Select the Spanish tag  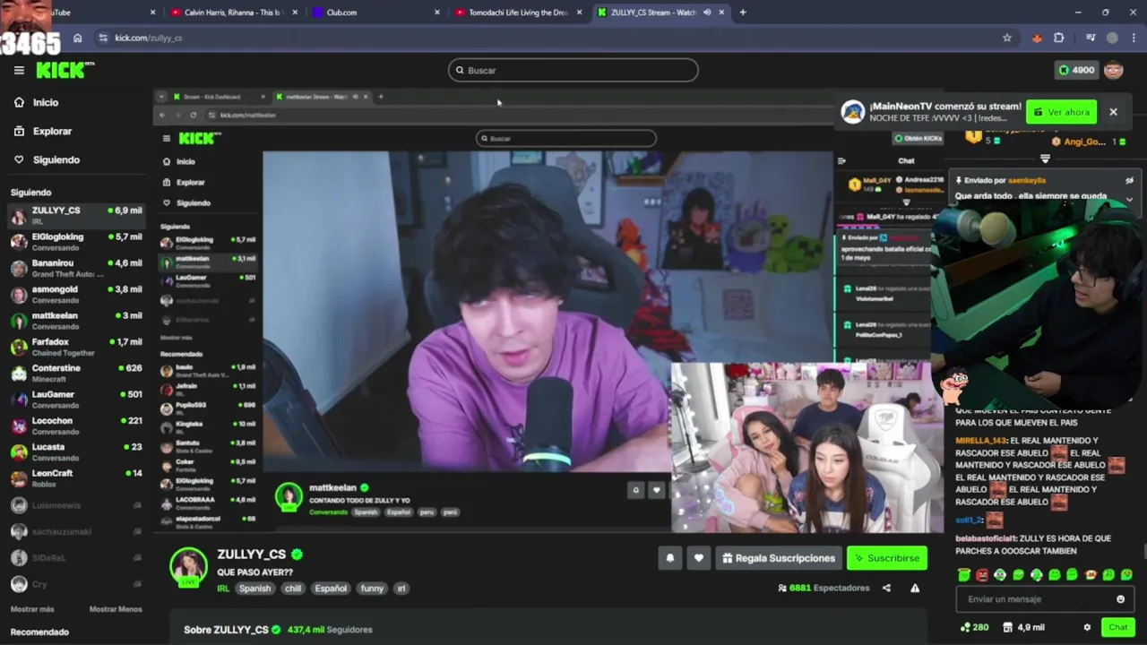[x=254, y=589]
